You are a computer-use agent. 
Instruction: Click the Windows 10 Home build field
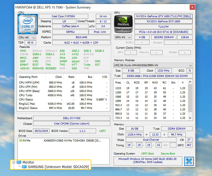[148, 160]
